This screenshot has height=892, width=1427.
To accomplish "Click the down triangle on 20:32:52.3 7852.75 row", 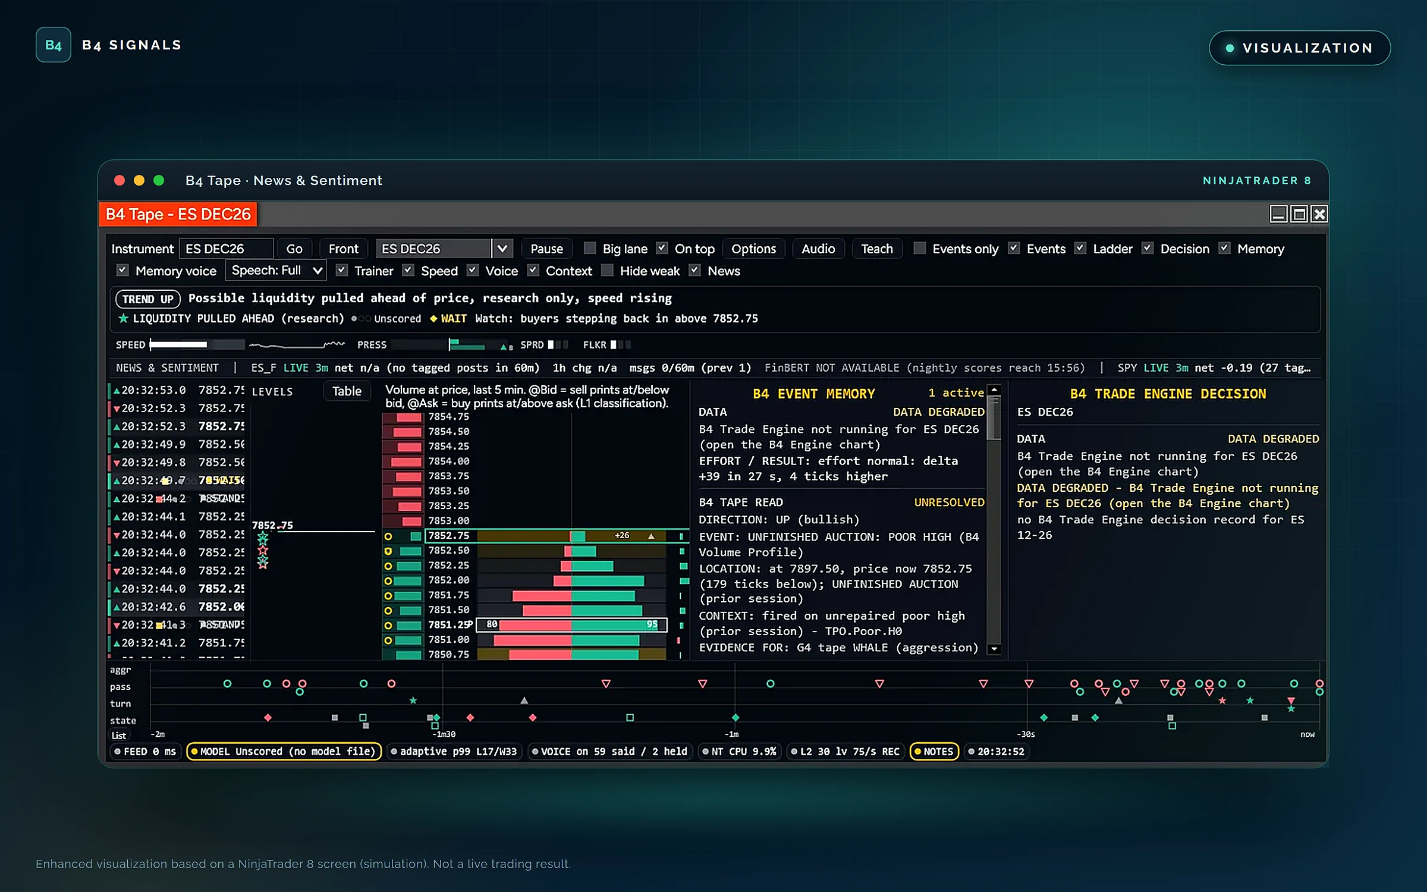I will click(117, 409).
